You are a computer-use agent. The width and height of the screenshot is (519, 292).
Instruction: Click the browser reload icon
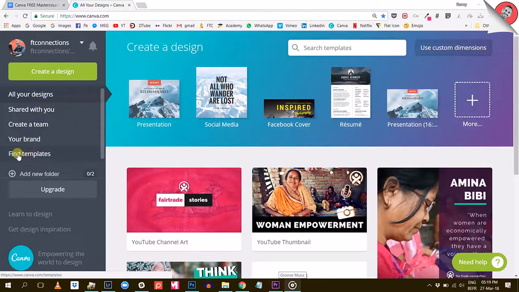pos(25,16)
